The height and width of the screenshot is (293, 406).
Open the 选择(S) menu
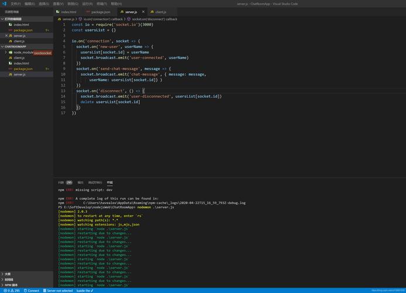(44, 4)
